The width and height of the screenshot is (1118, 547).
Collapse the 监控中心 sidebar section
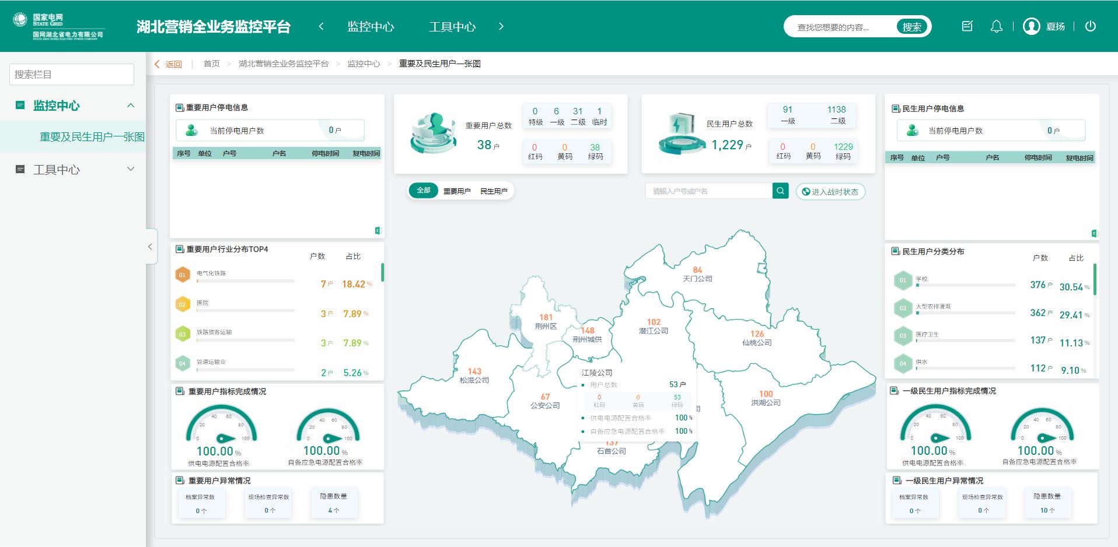[x=131, y=106]
